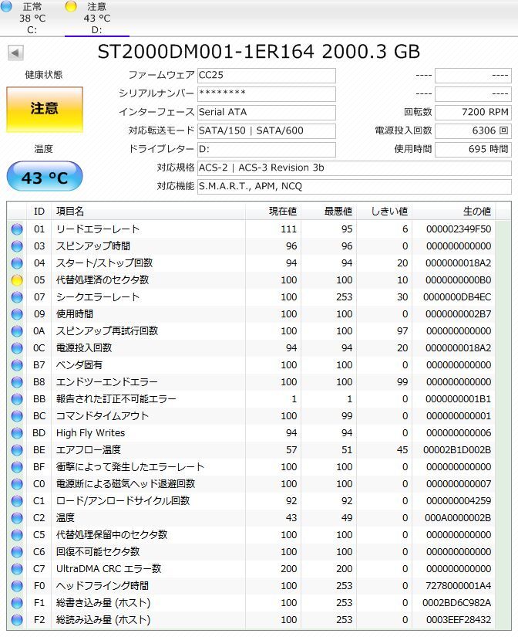Click the 生の値 column header
Screen dimensions: 518x637
pyautogui.click(x=453, y=212)
